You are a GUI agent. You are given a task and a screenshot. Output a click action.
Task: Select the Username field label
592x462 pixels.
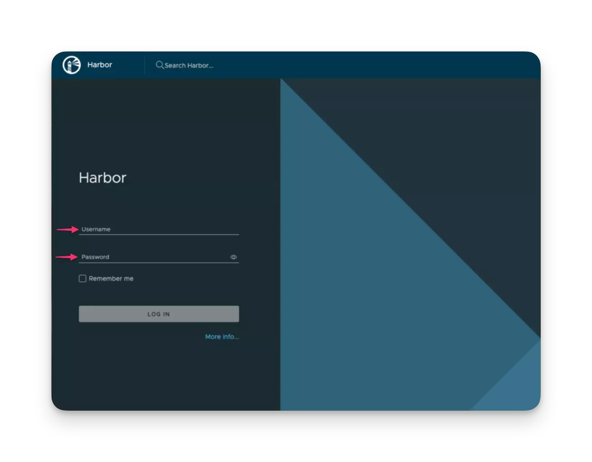point(95,229)
